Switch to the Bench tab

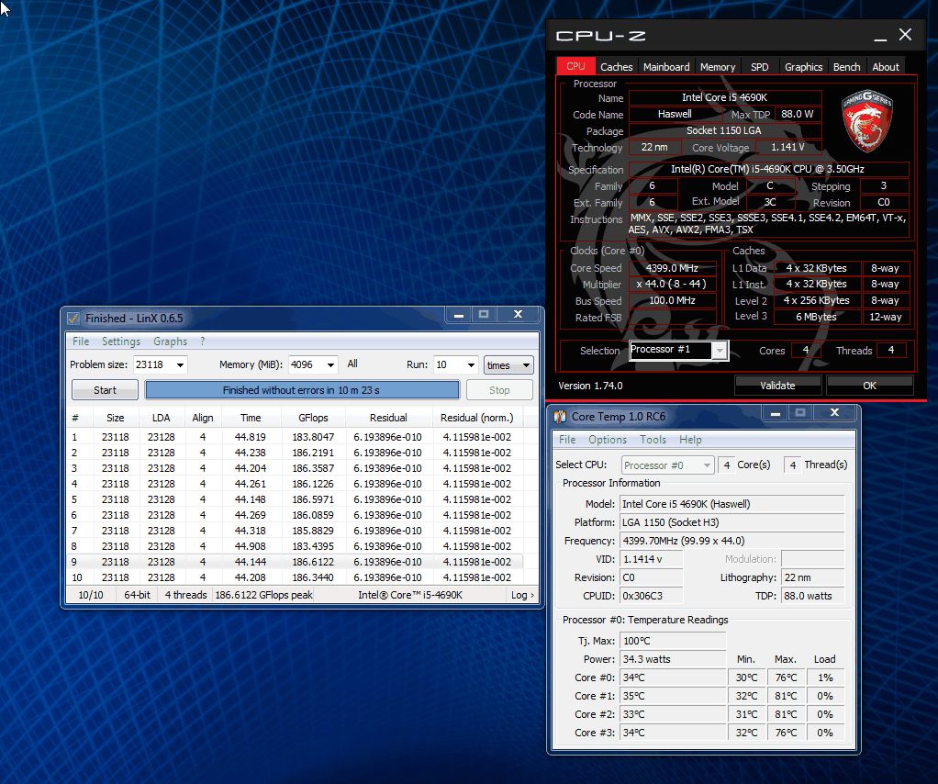click(846, 67)
